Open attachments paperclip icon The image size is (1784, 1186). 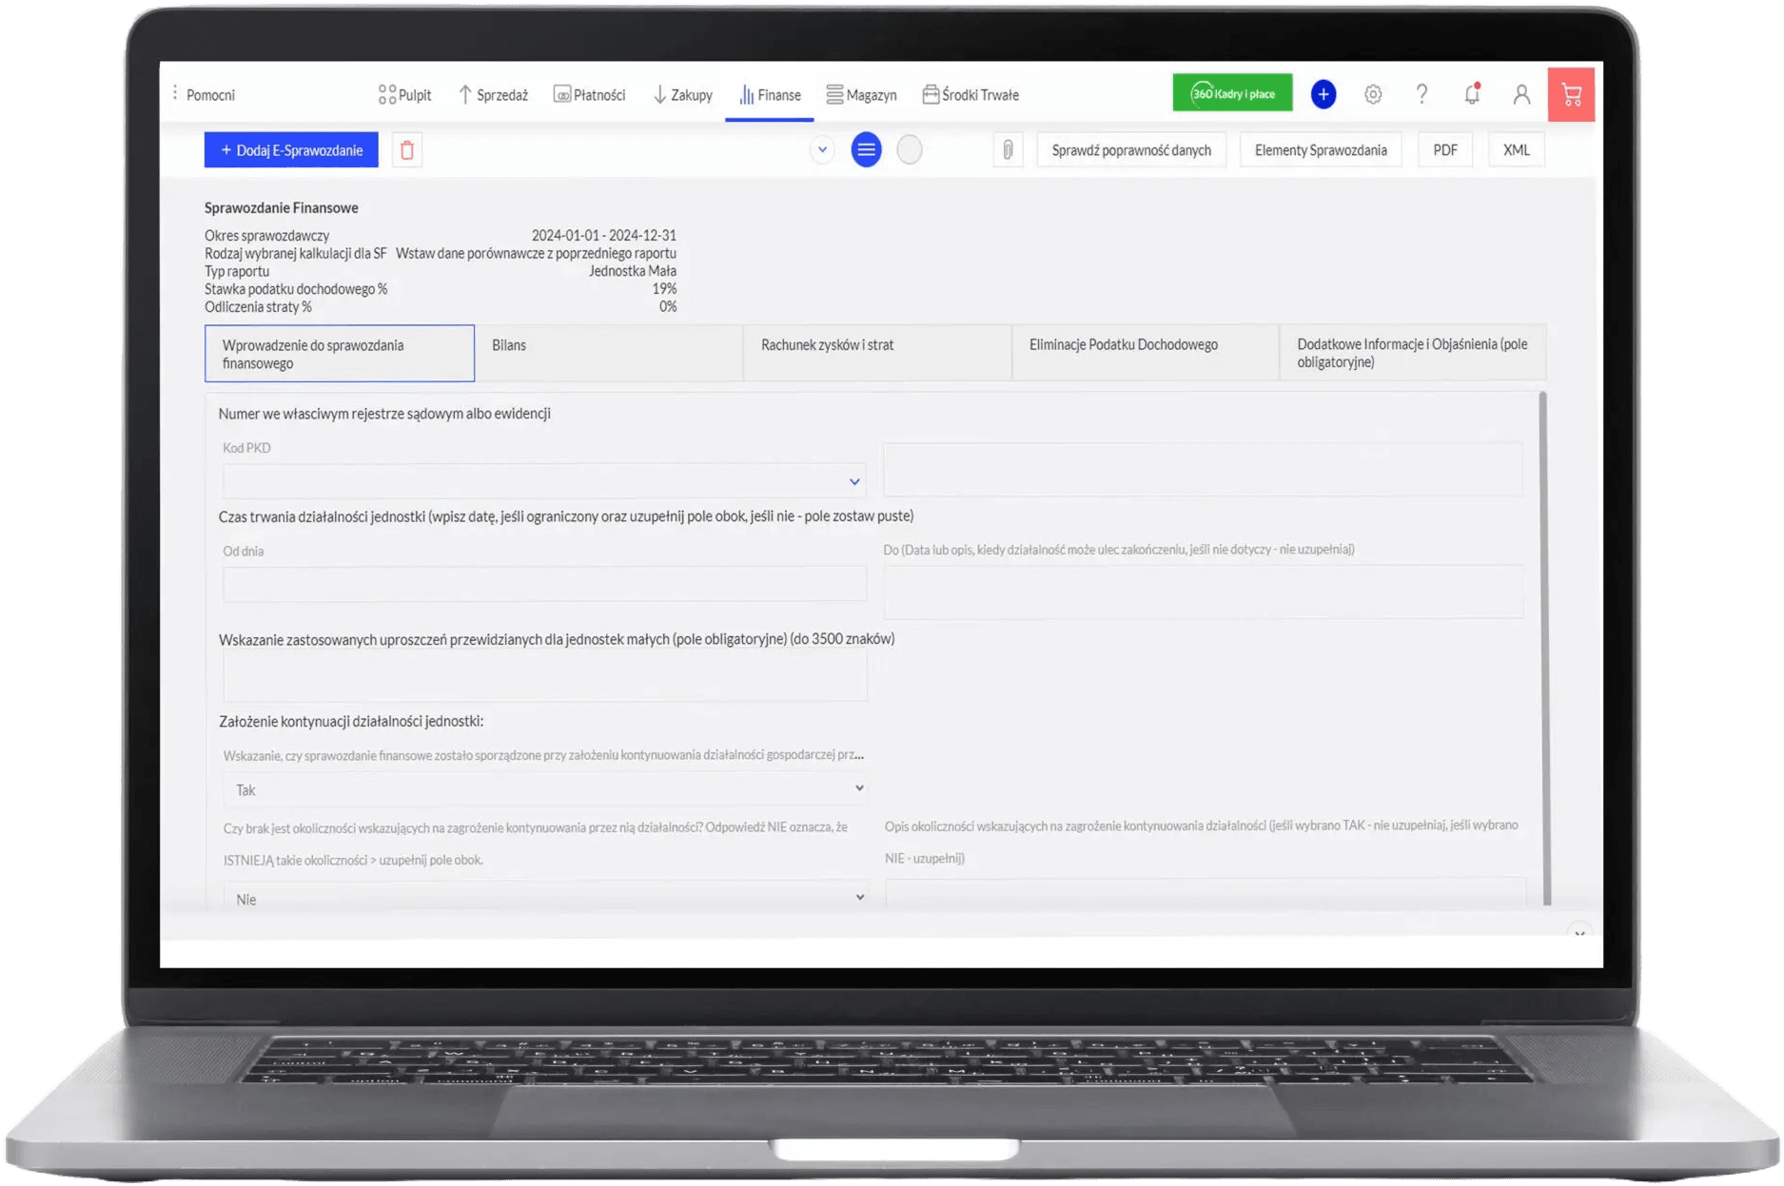[1008, 150]
